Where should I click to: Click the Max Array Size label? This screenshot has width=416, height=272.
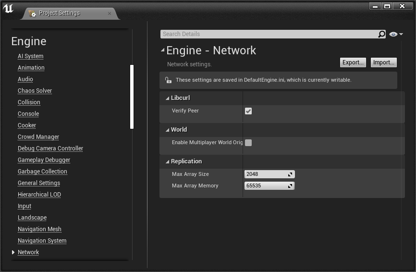point(190,174)
